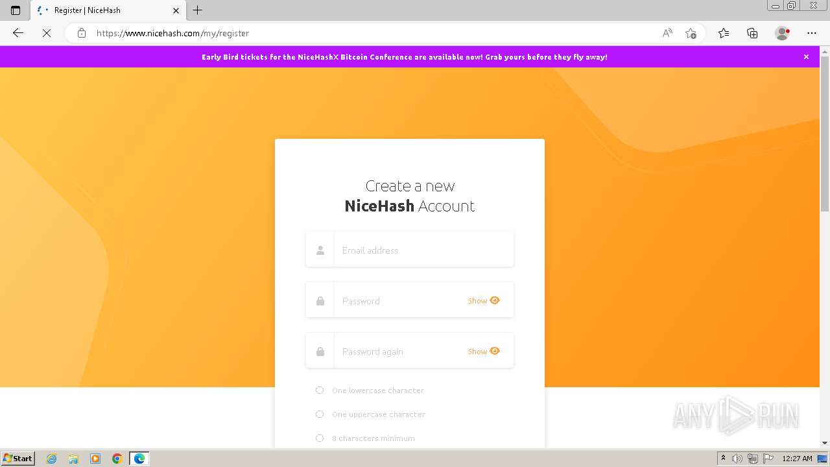This screenshot has height=467, width=830.
Task: Dismiss the purple conference banner
Action: [x=806, y=57]
